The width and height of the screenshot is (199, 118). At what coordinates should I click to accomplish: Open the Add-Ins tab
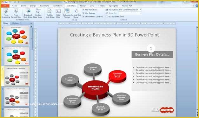[101, 6]
